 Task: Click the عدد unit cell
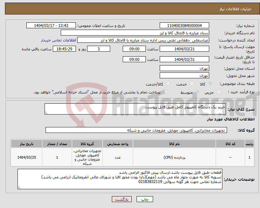[x=118, y=157]
